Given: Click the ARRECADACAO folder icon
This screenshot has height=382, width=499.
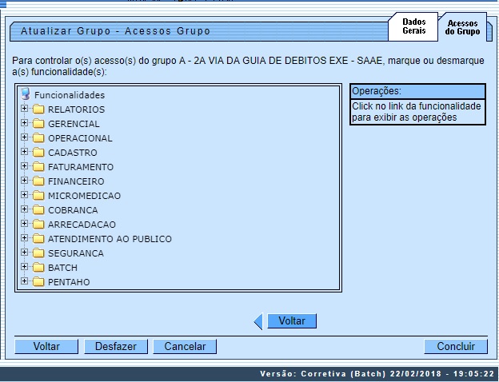Looking at the screenshot, I should tap(38, 225).
